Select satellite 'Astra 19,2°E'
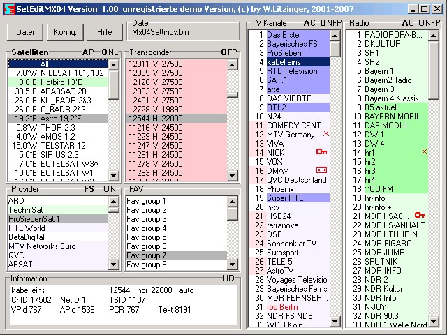This screenshot has height=335, width=447. [58, 118]
